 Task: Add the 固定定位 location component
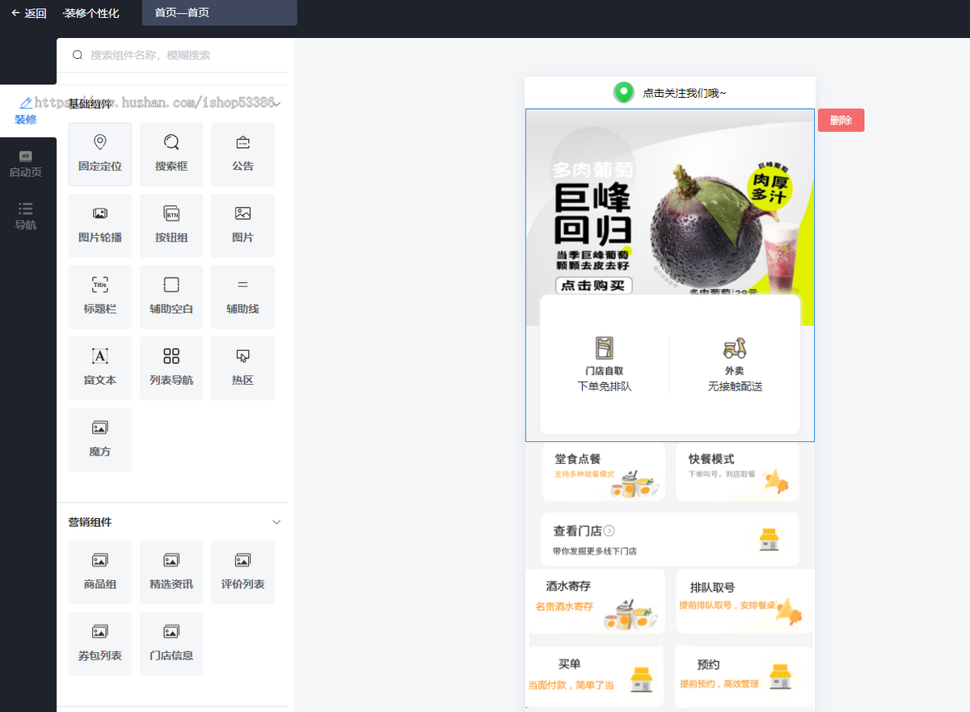[x=100, y=154]
